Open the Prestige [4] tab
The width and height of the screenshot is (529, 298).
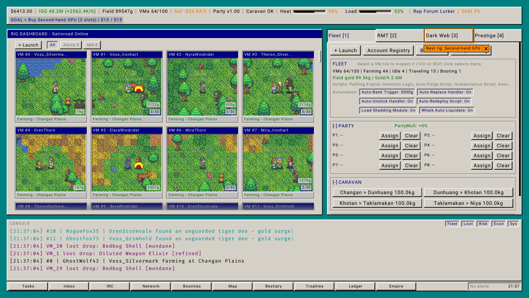[497, 36]
